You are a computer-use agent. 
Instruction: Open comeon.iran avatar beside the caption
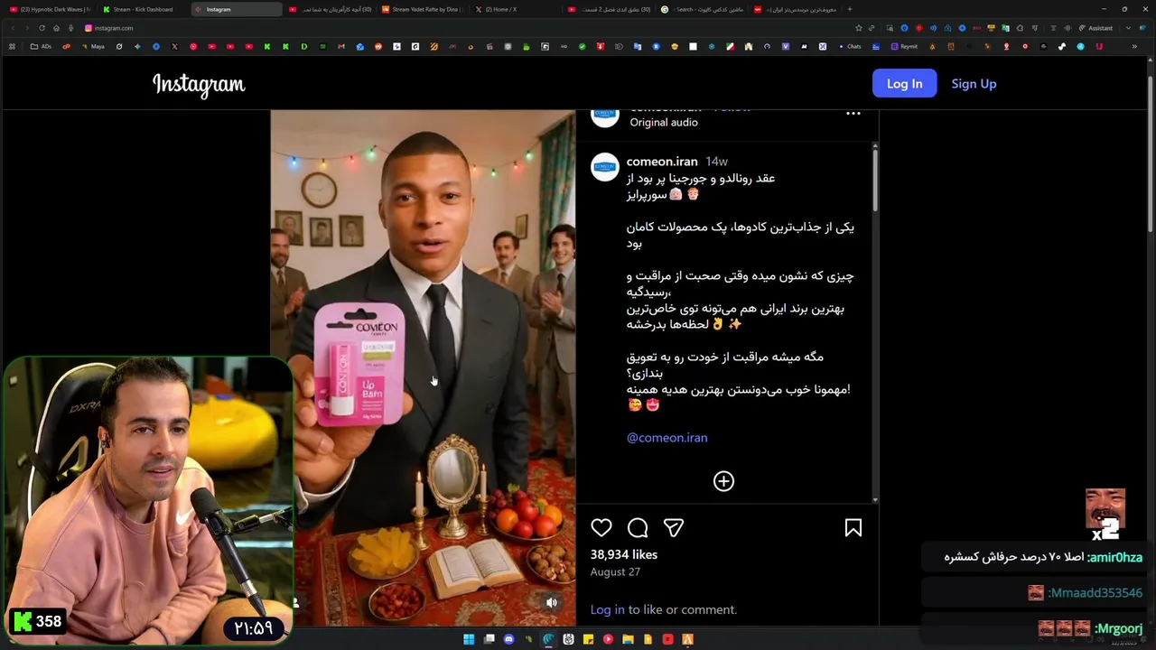point(605,168)
